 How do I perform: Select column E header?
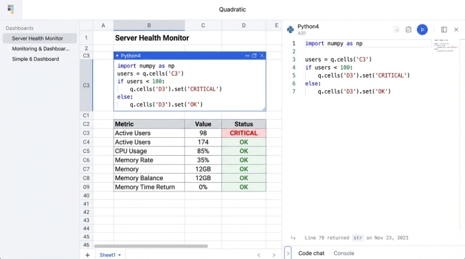pos(276,25)
